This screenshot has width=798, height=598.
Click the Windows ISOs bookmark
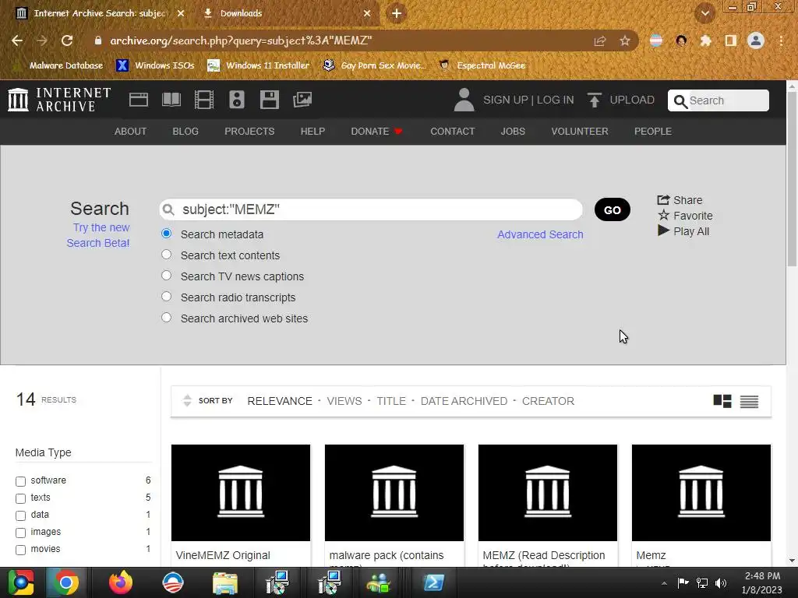[x=155, y=65]
